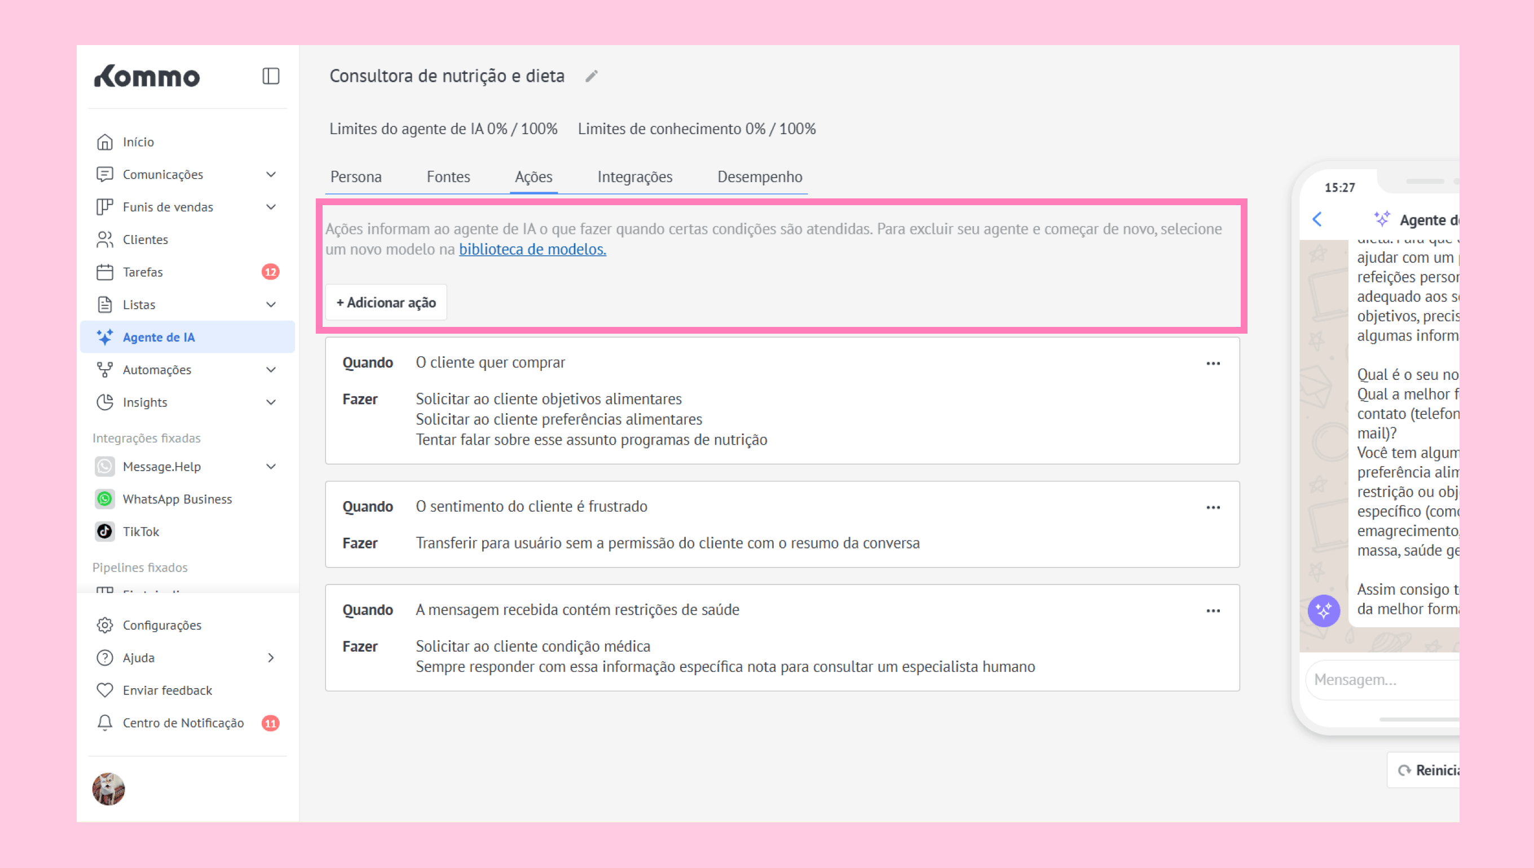Expand the Message.Help integration chevron

click(271, 466)
